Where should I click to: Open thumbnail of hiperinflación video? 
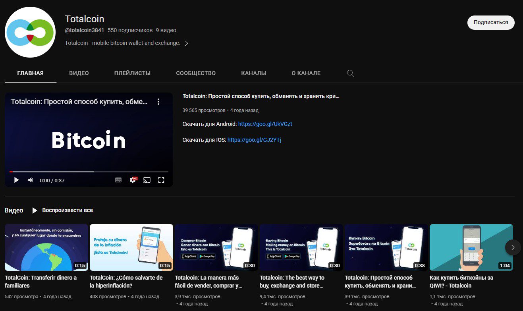point(131,247)
